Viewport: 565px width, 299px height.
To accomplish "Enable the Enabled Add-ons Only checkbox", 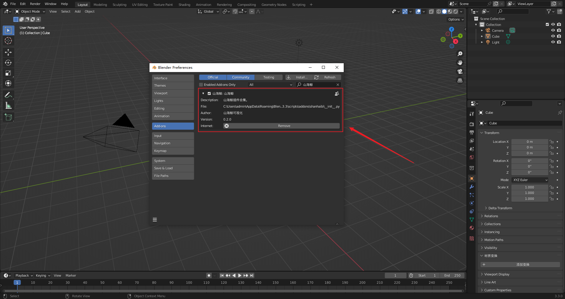I will click(x=201, y=85).
